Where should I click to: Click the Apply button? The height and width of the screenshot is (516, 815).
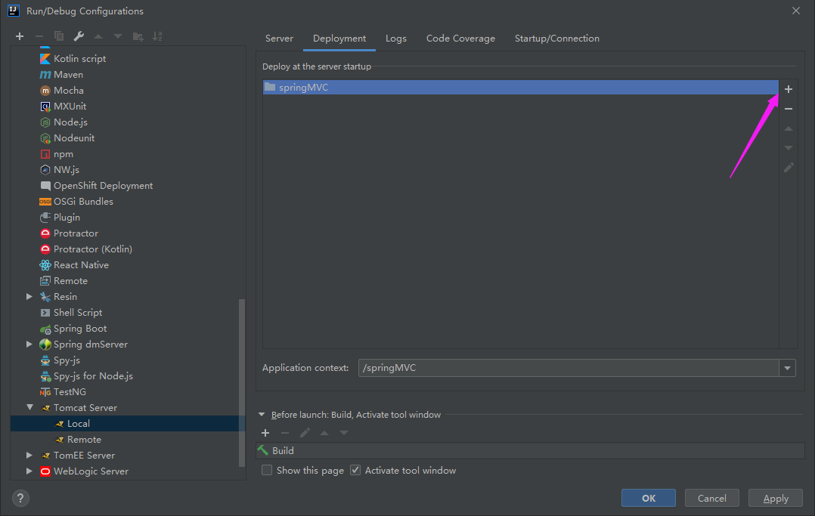776,499
